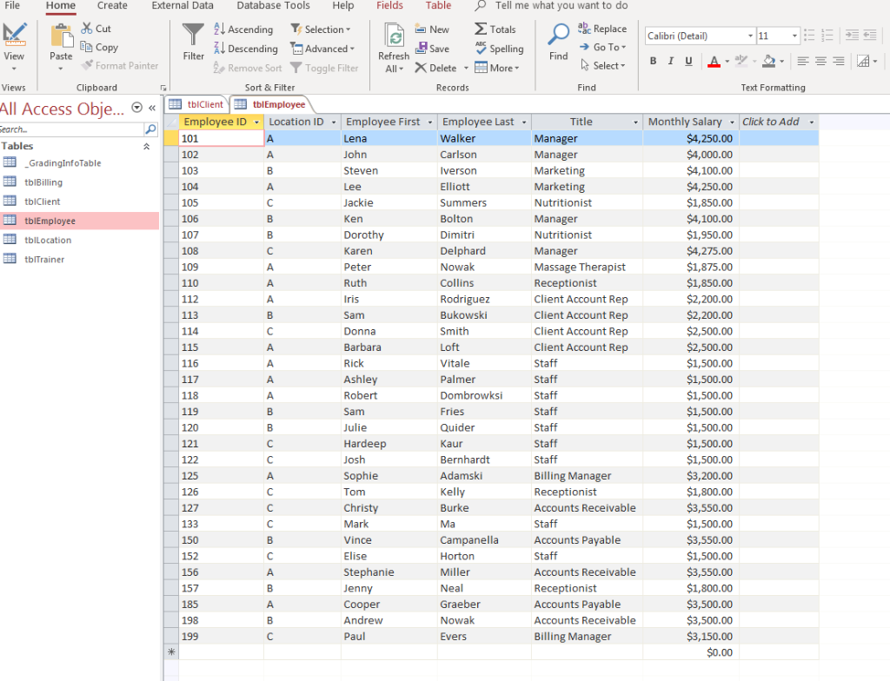Open the Title column filter dropdown

[x=634, y=122]
